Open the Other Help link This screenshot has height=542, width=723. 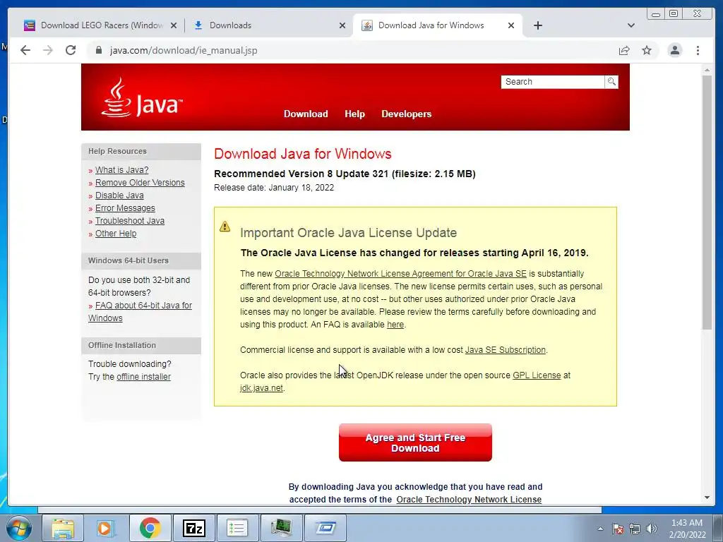(116, 234)
